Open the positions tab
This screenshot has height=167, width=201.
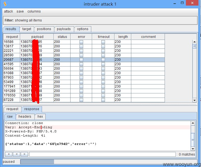tap(44, 29)
